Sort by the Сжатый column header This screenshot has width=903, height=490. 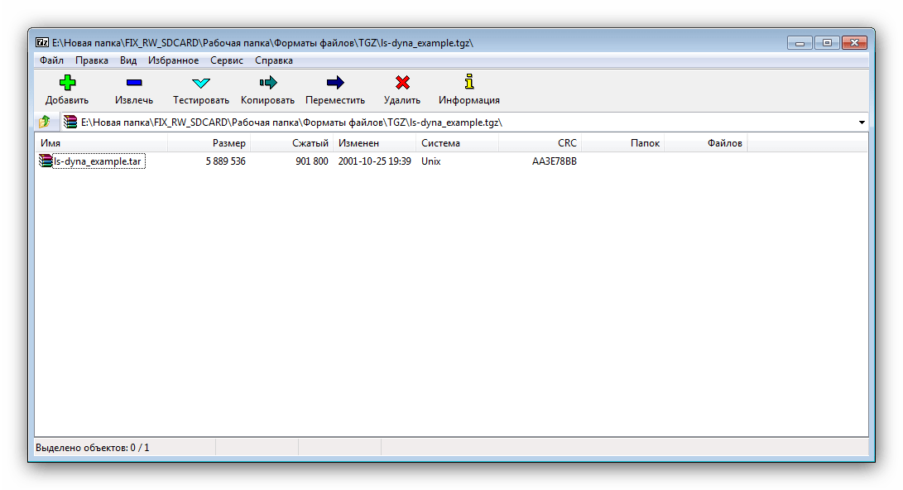(291, 143)
